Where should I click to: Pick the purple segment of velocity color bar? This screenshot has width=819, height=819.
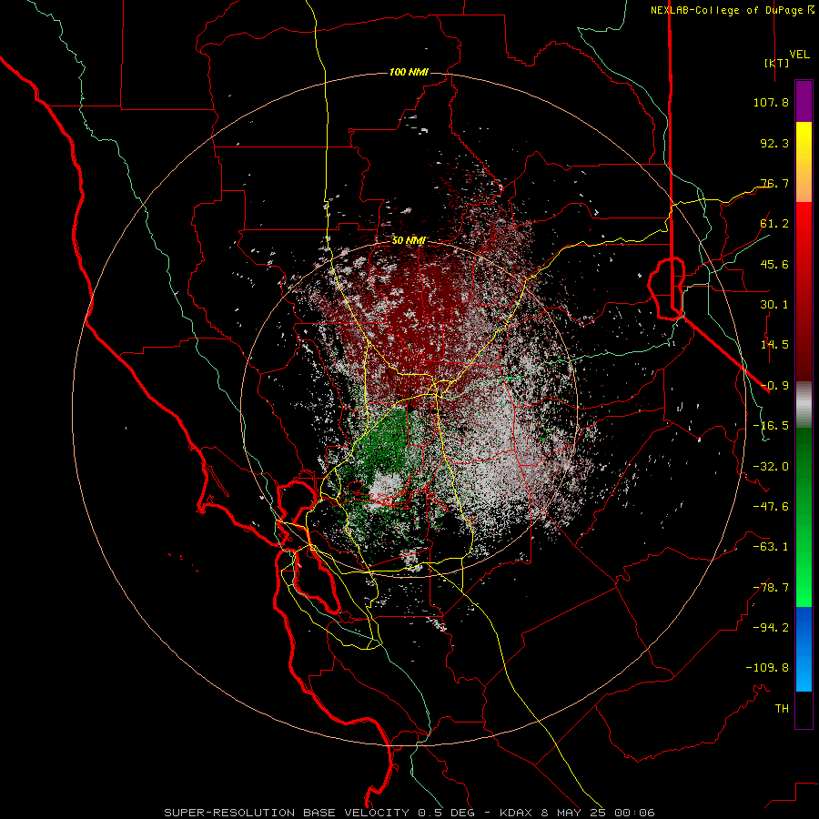pyautogui.click(x=804, y=101)
